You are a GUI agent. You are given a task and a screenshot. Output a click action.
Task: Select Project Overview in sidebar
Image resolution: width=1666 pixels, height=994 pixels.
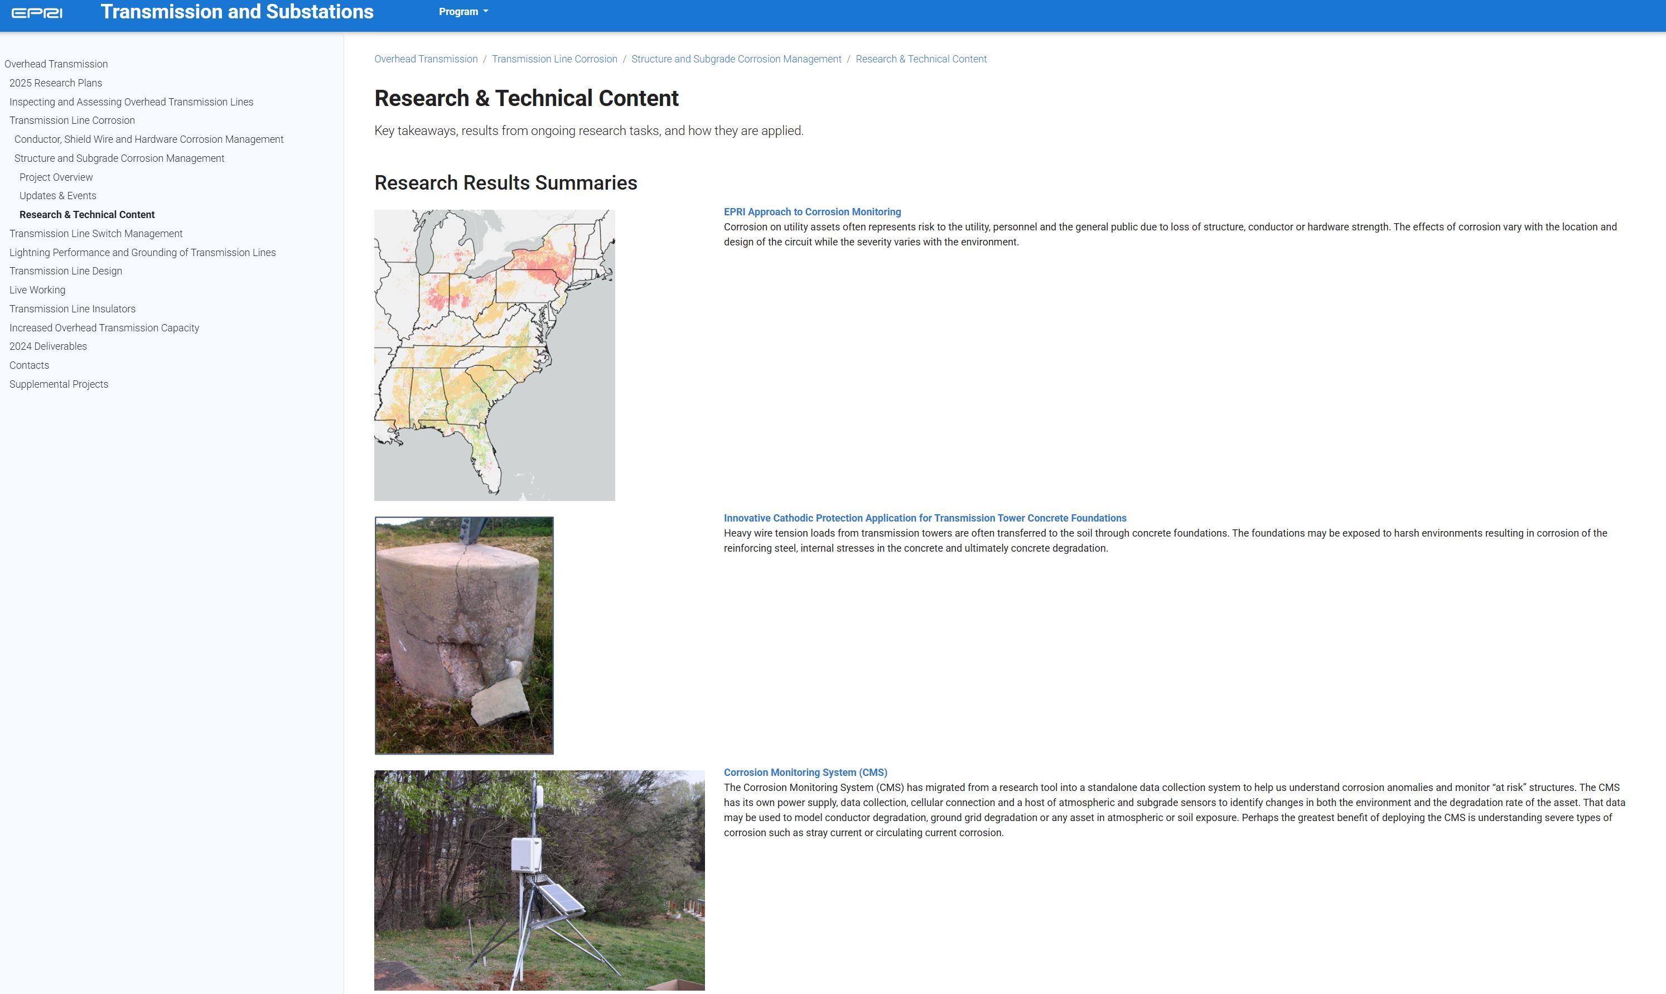tap(56, 177)
